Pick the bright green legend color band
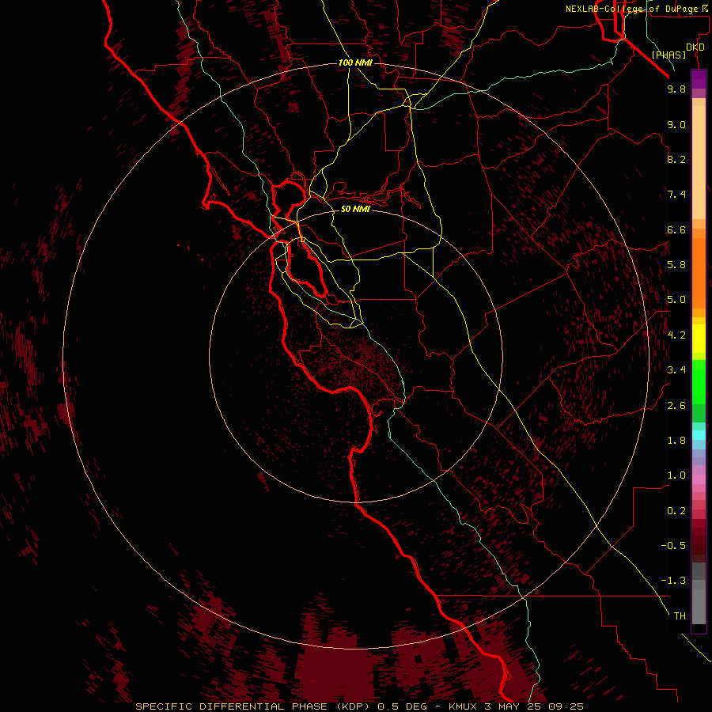The image size is (712, 712). click(699, 383)
